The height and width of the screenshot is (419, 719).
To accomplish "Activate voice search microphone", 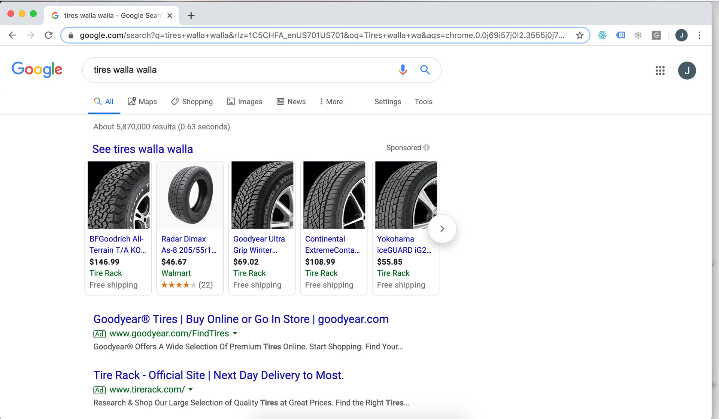I will point(402,70).
